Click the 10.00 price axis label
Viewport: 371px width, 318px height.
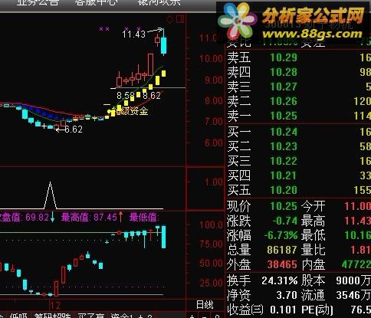(x=211, y=59)
